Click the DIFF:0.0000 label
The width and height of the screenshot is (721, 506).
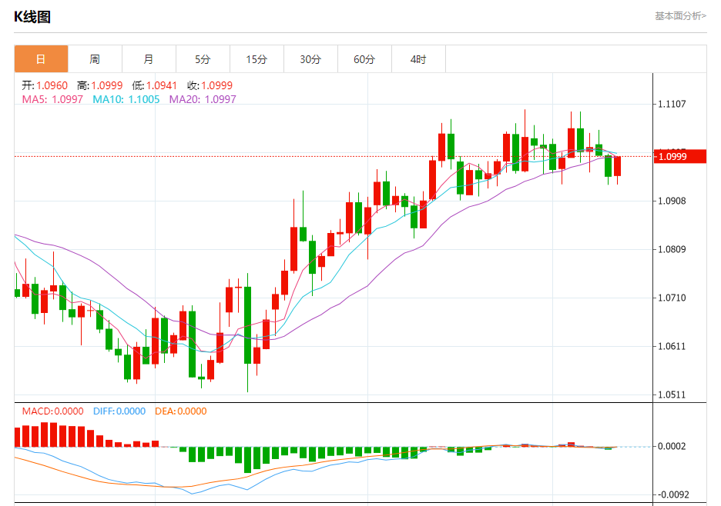pos(119,411)
